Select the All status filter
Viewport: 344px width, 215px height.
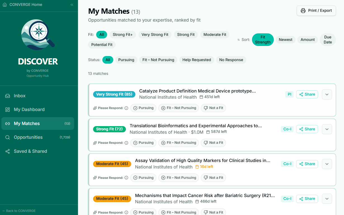point(108,60)
